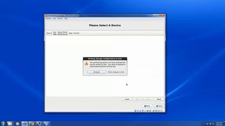The image size is (225, 126).
Task: Click the square recording icon in the status bar
Action: point(150,111)
